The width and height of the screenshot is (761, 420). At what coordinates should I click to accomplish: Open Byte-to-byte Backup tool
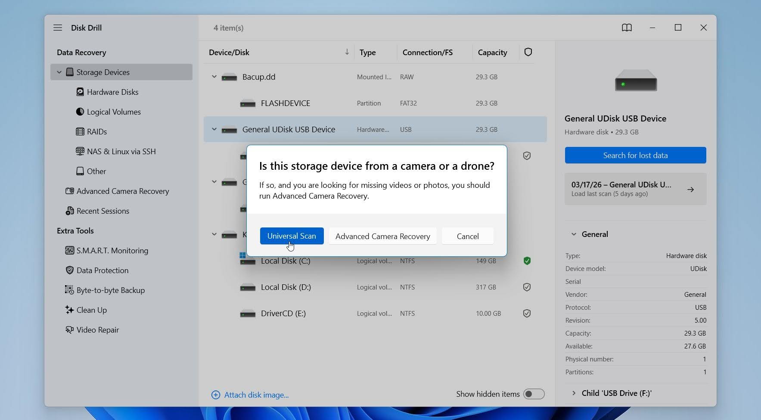tap(111, 290)
